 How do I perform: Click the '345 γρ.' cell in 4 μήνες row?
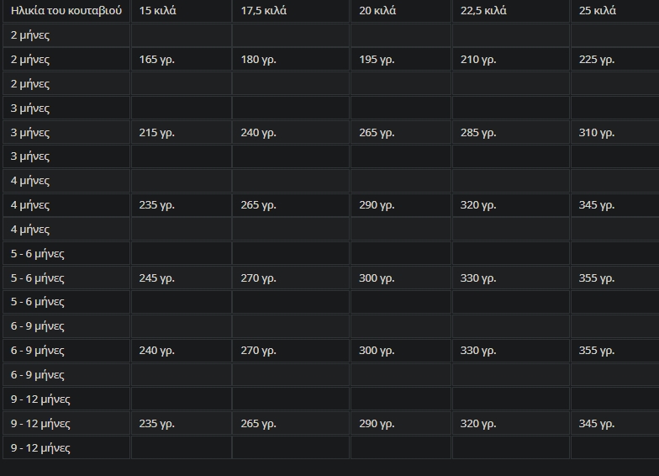[x=615, y=205]
